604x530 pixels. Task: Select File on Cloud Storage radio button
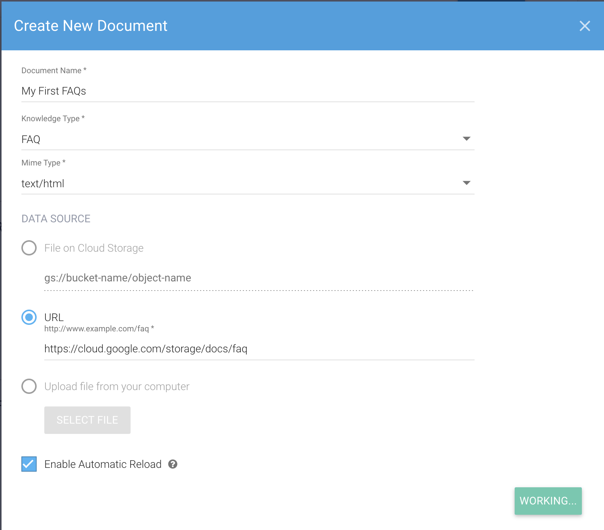29,248
